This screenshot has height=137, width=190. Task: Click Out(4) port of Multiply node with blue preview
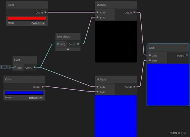point(134,87)
